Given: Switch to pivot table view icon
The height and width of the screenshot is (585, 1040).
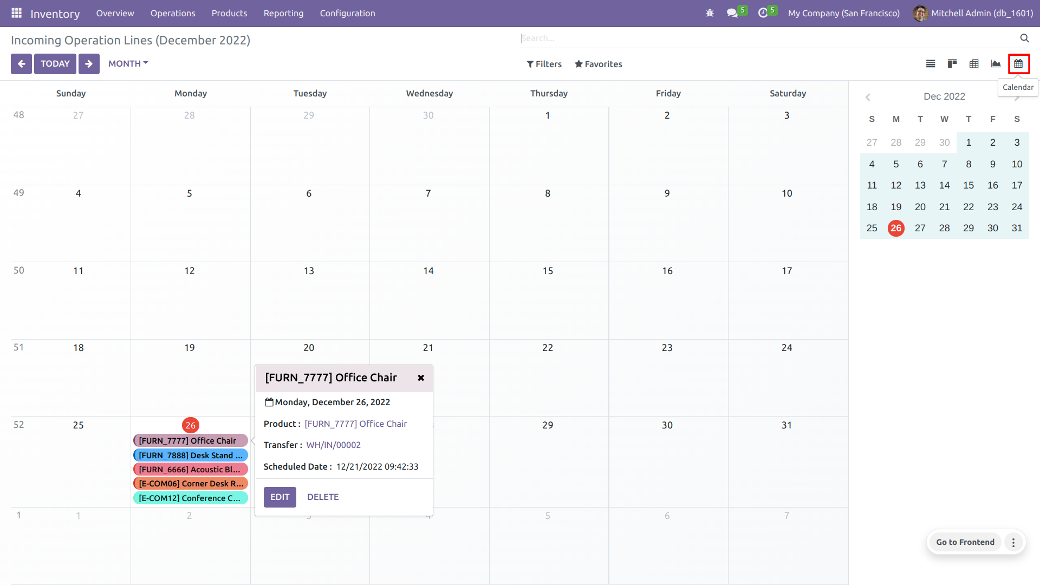Looking at the screenshot, I should (x=974, y=64).
